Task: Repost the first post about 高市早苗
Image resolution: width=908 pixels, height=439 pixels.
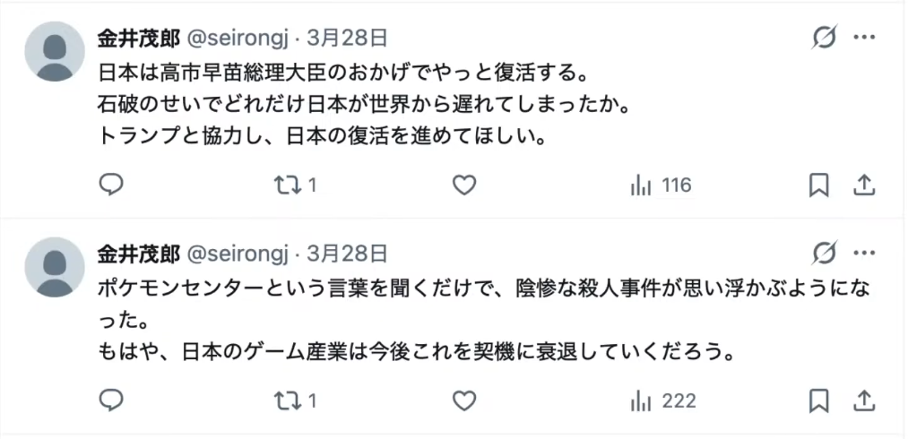Action: pyautogui.click(x=287, y=185)
